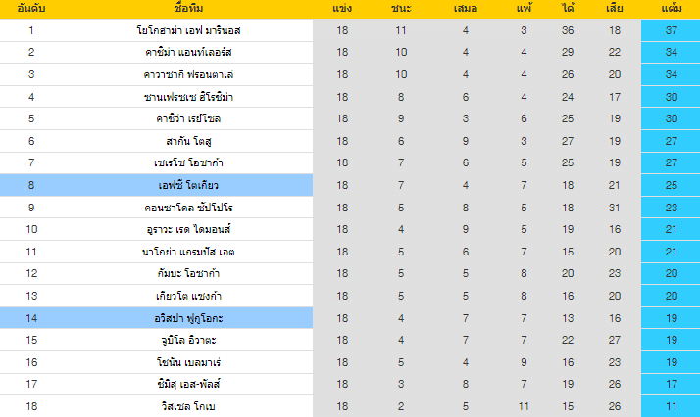Select team จูบิโล อิวาตะ
This screenshot has height=417, width=700.
[x=188, y=340]
